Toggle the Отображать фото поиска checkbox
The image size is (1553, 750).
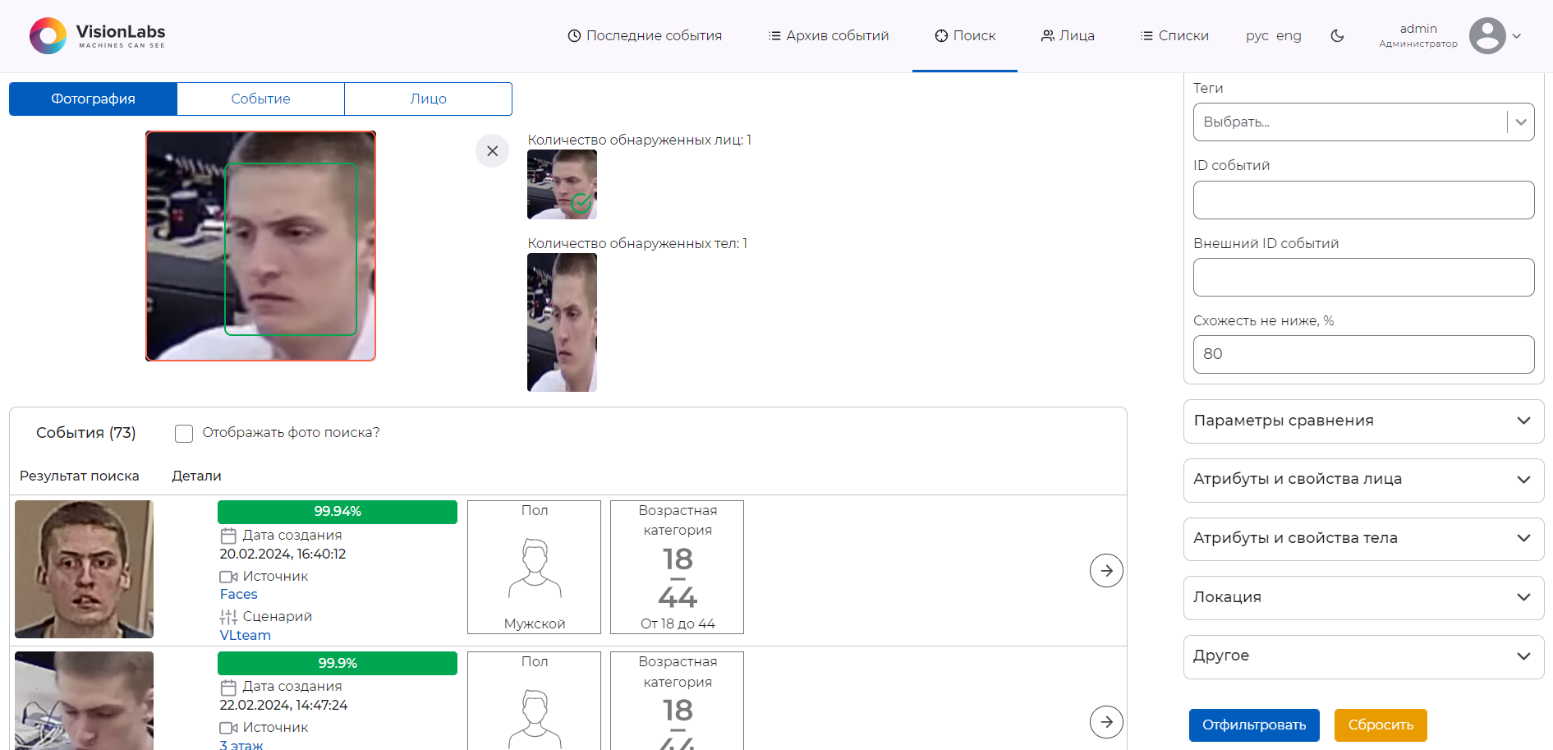pyautogui.click(x=184, y=434)
